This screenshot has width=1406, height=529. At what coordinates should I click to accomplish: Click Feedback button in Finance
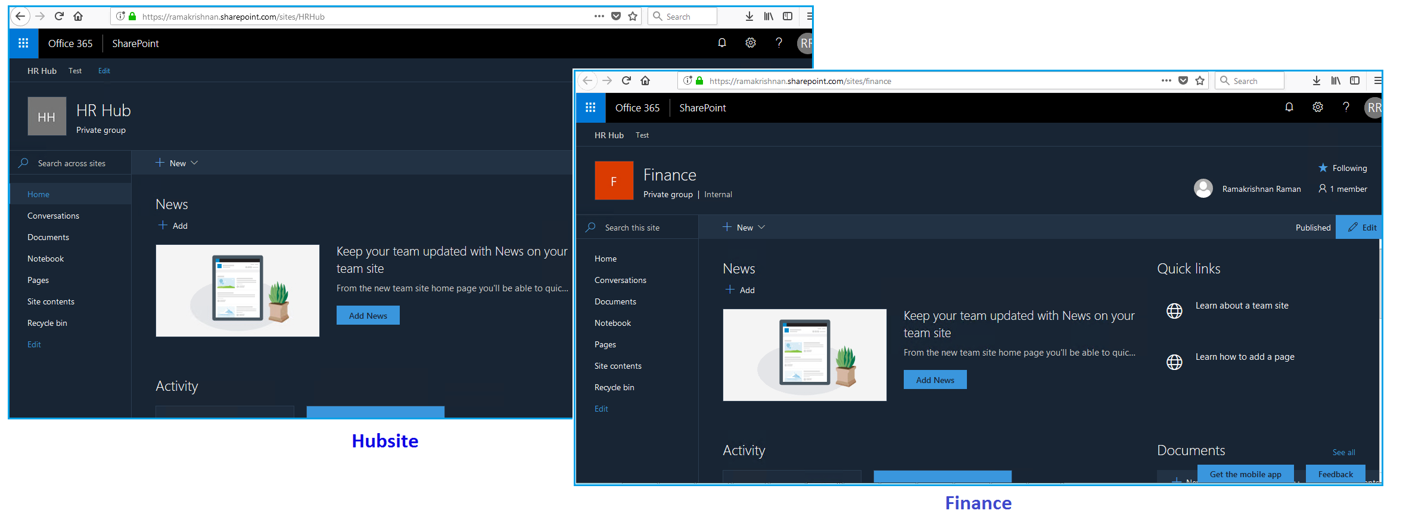[x=1336, y=474]
